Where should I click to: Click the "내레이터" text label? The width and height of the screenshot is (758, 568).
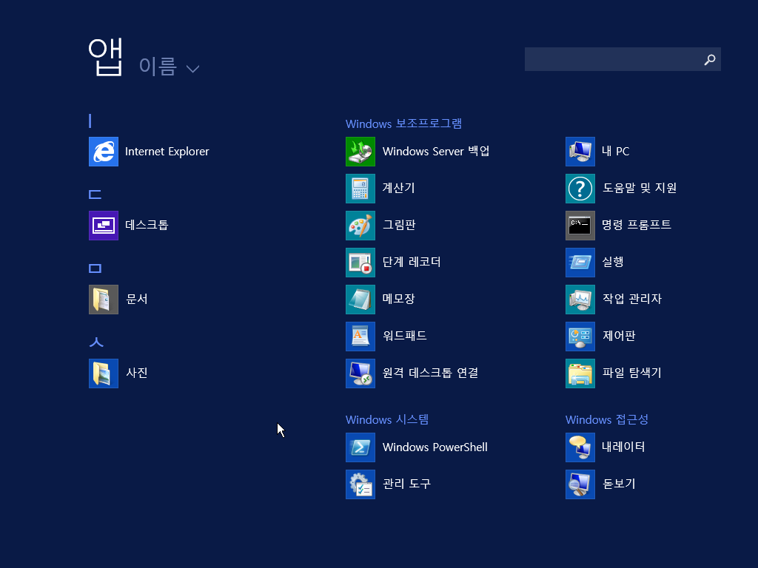[x=623, y=447]
